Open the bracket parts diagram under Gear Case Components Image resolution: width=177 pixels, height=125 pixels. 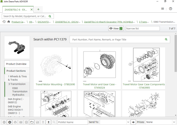point(144,104)
